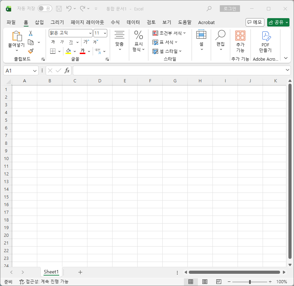Switch to Normal view icon

tap(191, 281)
